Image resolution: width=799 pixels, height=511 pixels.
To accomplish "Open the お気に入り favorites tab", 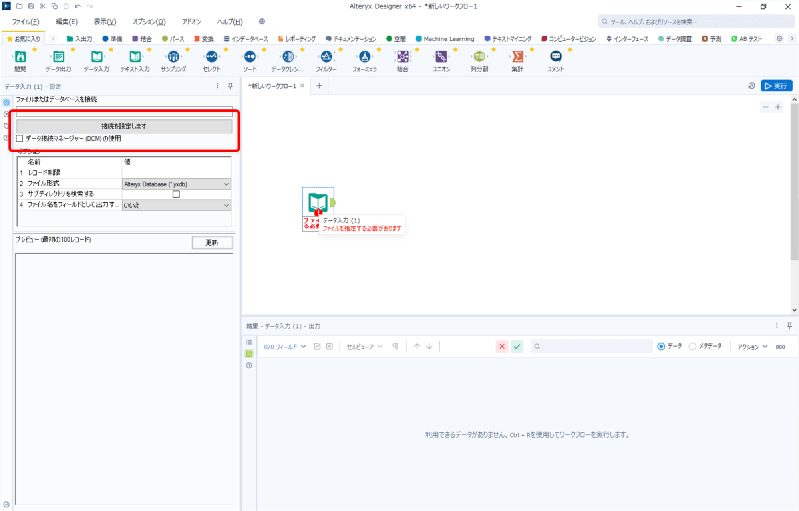I will pyautogui.click(x=24, y=39).
